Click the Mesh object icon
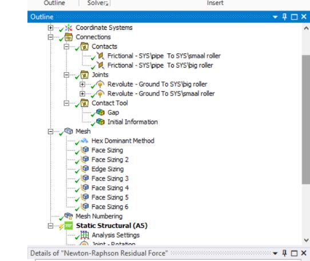The image size is (310, 261). [69, 131]
